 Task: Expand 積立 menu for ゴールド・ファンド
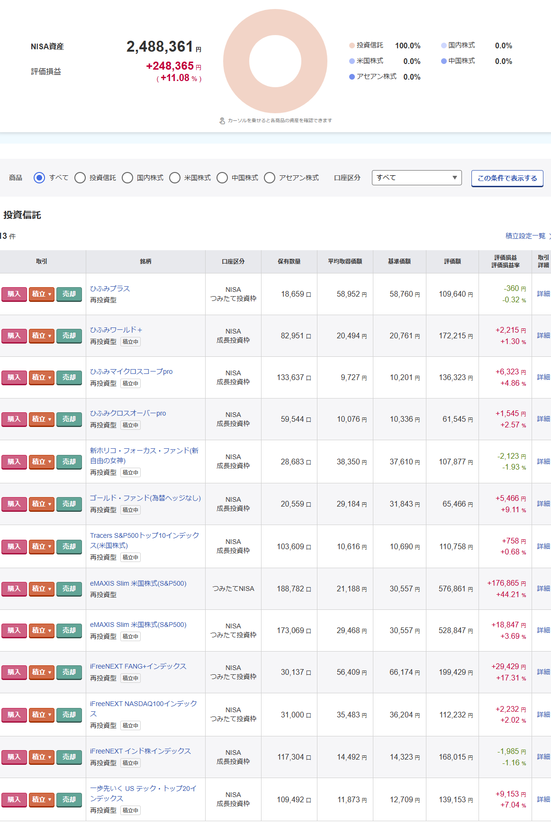(42, 504)
